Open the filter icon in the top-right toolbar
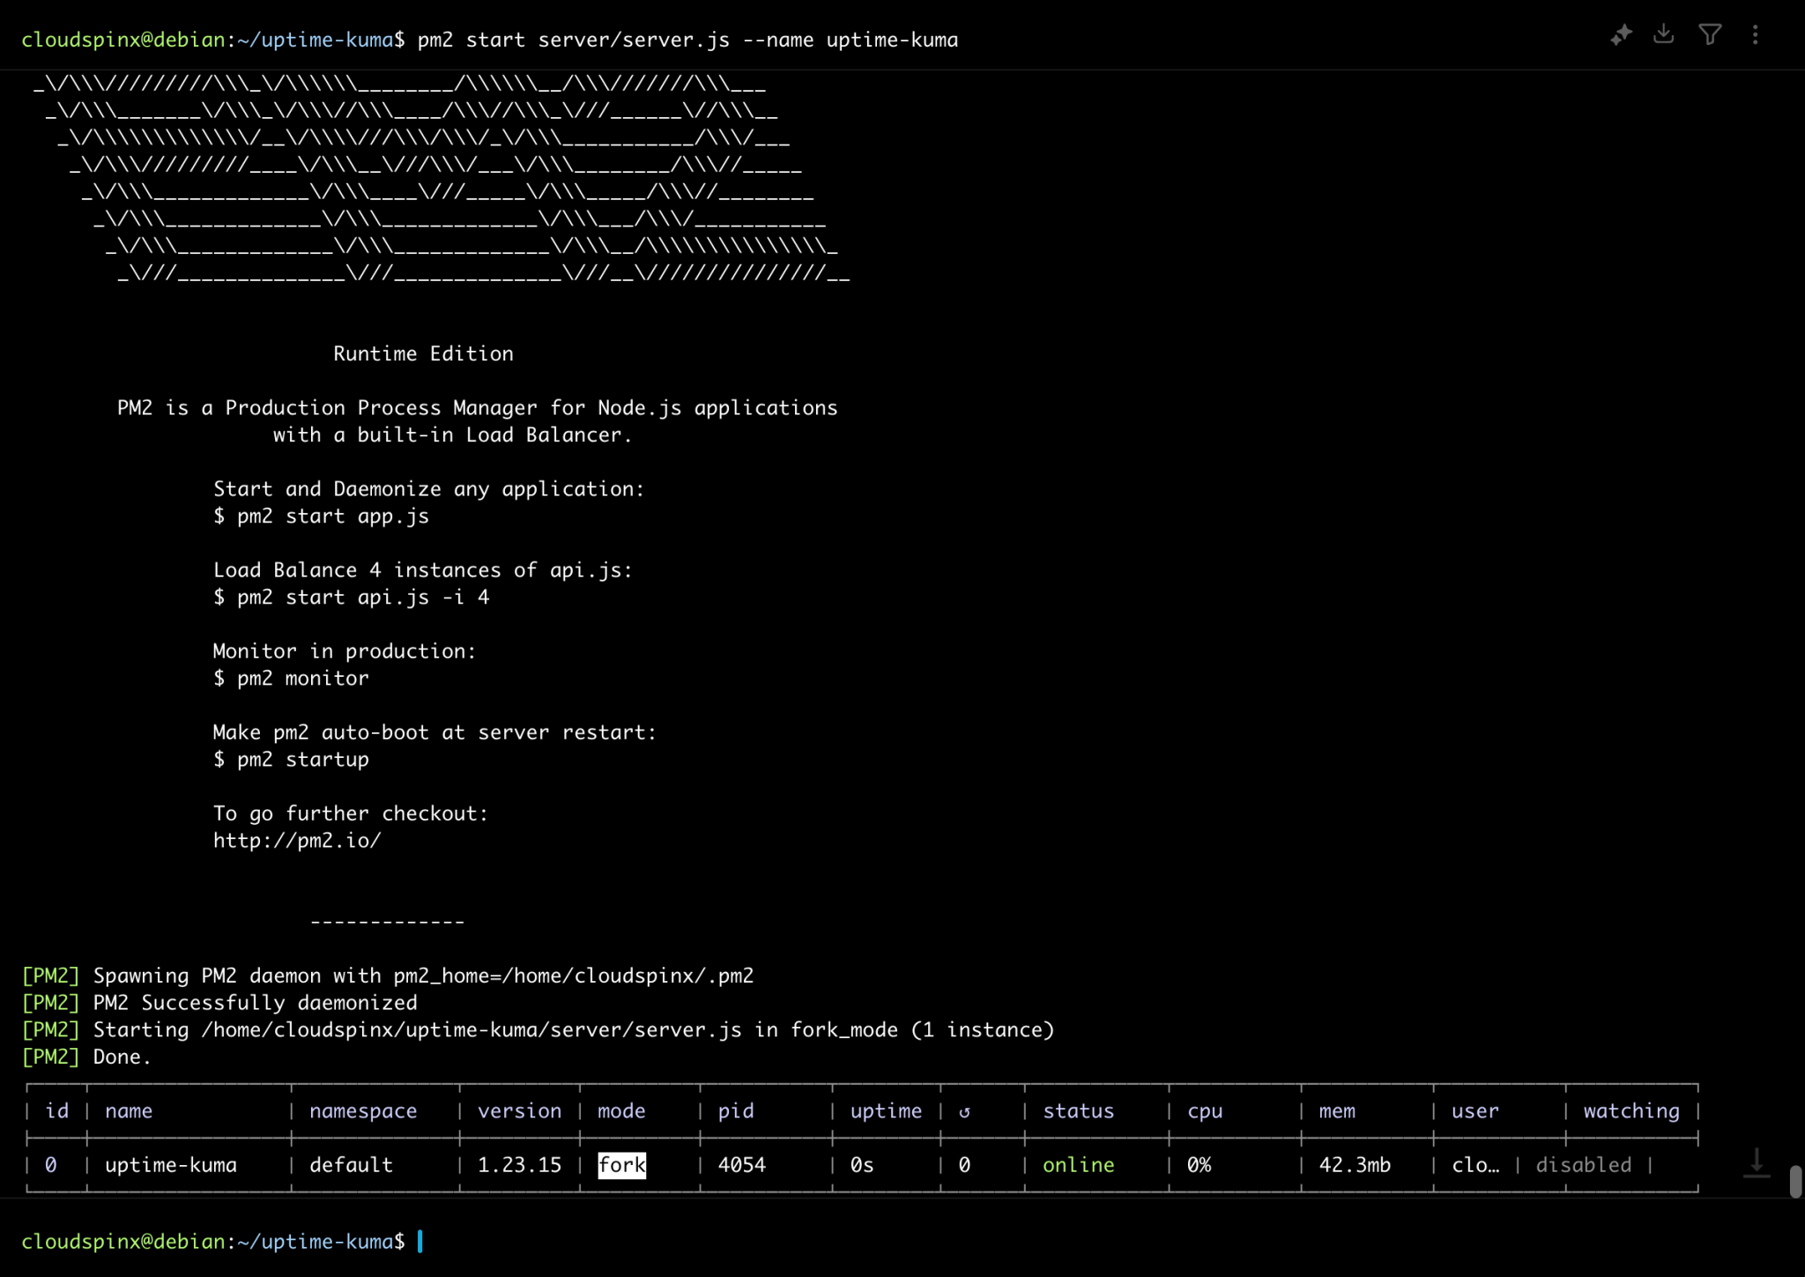1805x1277 pixels. pyautogui.click(x=1711, y=33)
